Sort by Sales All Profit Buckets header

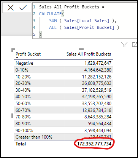pyautogui.click(x=89, y=54)
